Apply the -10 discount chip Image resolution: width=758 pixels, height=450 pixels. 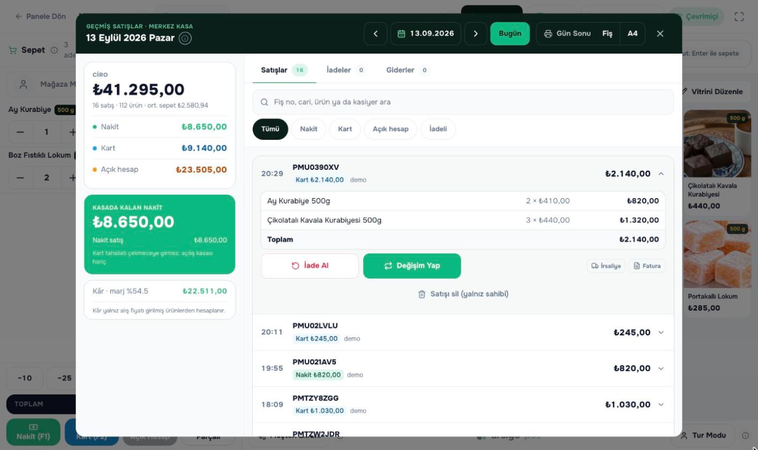click(x=25, y=378)
